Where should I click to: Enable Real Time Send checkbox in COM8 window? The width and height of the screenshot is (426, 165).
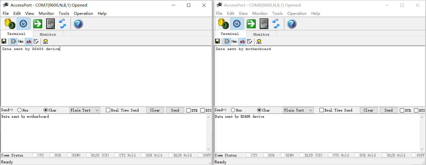pyautogui.click(x=321, y=110)
